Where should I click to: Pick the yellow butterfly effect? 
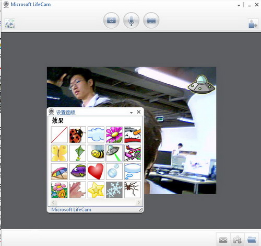[x=60, y=153]
